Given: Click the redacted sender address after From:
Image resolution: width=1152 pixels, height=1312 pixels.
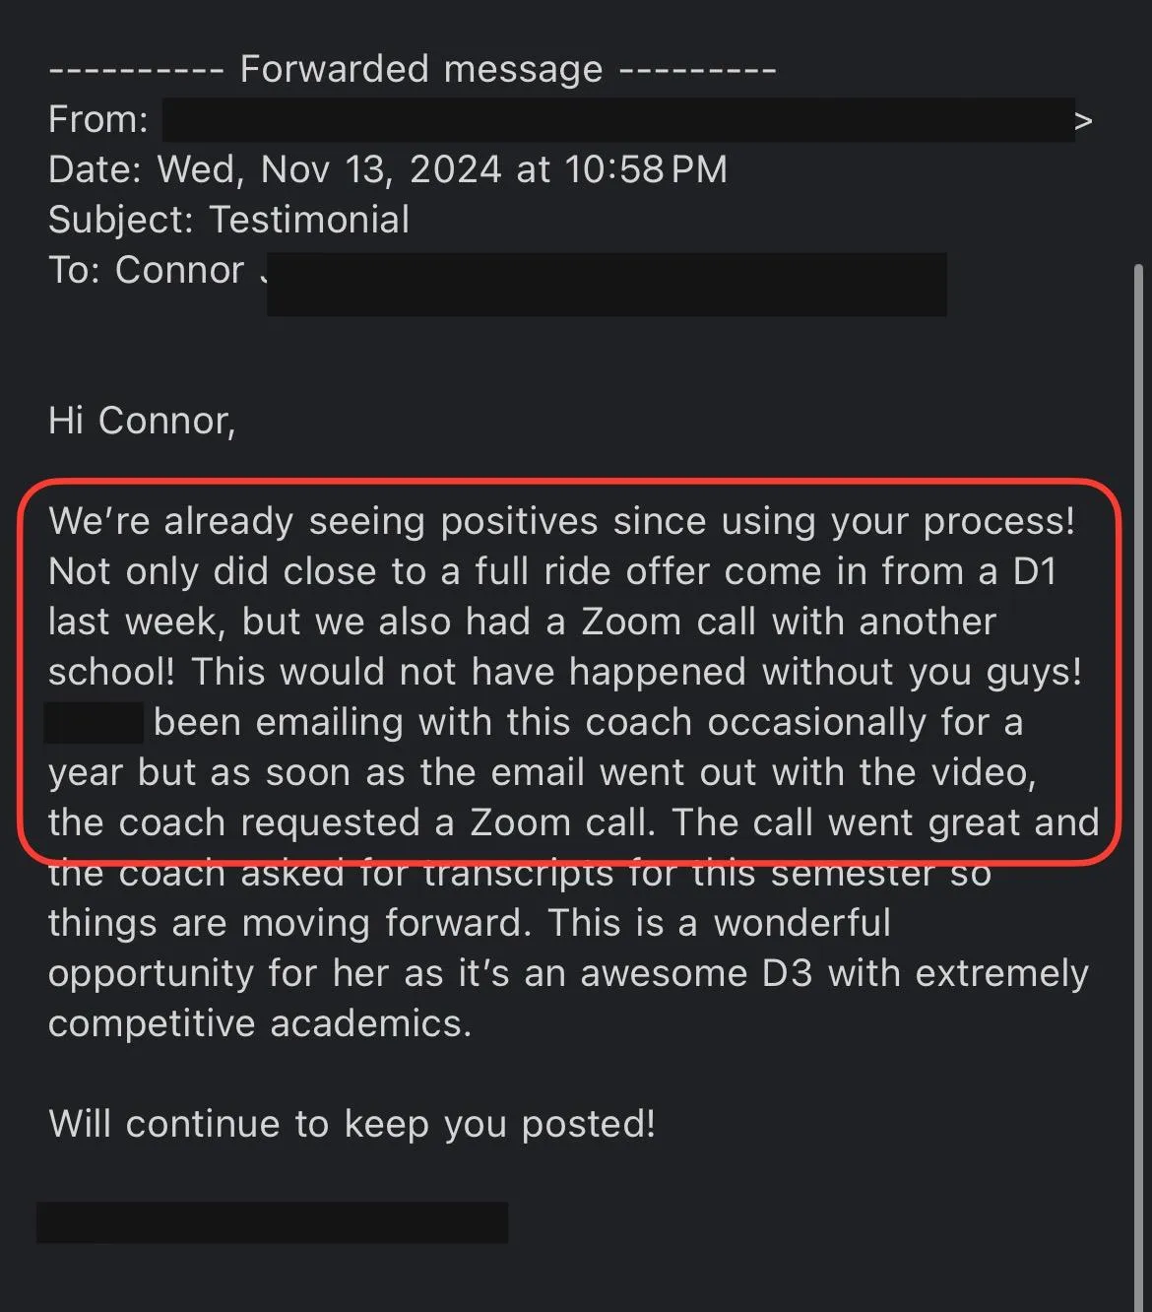Looking at the screenshot, I should tap(618, 119).
